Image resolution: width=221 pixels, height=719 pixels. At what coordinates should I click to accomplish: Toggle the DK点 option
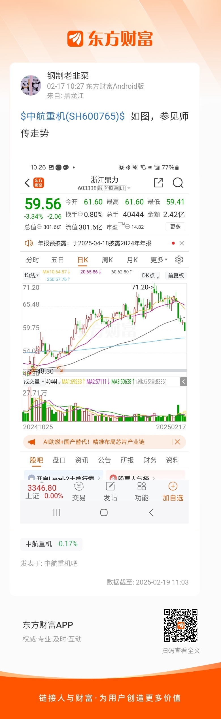point(150,275)
